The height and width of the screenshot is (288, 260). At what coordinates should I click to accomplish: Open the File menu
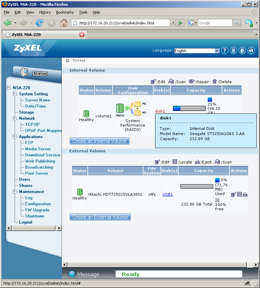coord(6,12)
